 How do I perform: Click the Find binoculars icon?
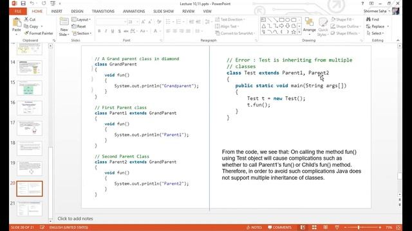pos(369,19)
